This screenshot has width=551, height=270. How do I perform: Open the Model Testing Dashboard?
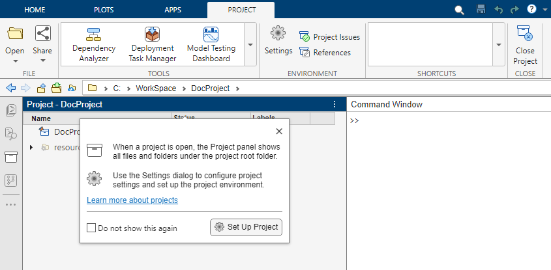coord(211,44)
